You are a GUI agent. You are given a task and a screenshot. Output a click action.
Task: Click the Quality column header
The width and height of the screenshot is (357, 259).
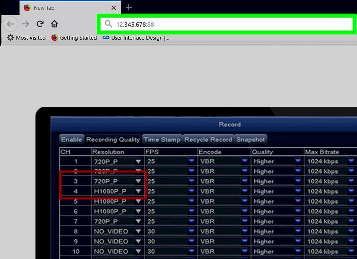[262, 152]
